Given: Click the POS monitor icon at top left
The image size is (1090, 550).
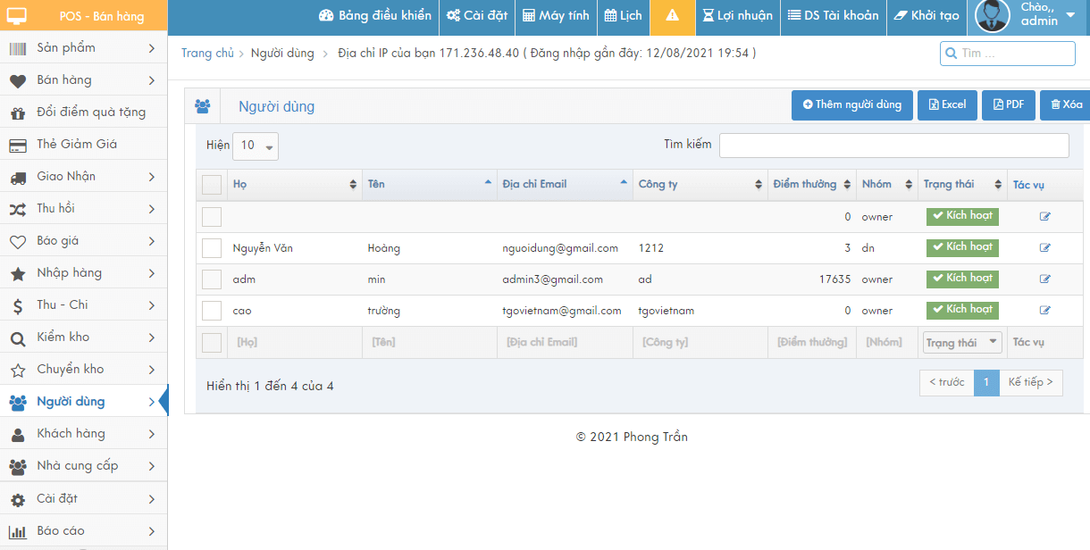Looking at the screenshot, I should (x=17, y=16).
